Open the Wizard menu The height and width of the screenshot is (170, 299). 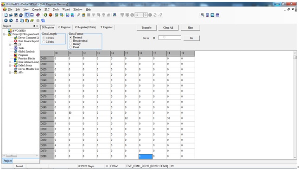tap(66, 9)
